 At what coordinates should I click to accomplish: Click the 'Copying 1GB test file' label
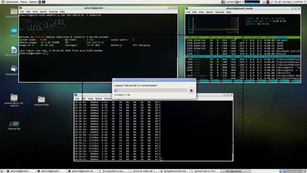click(x=136, y=86)
